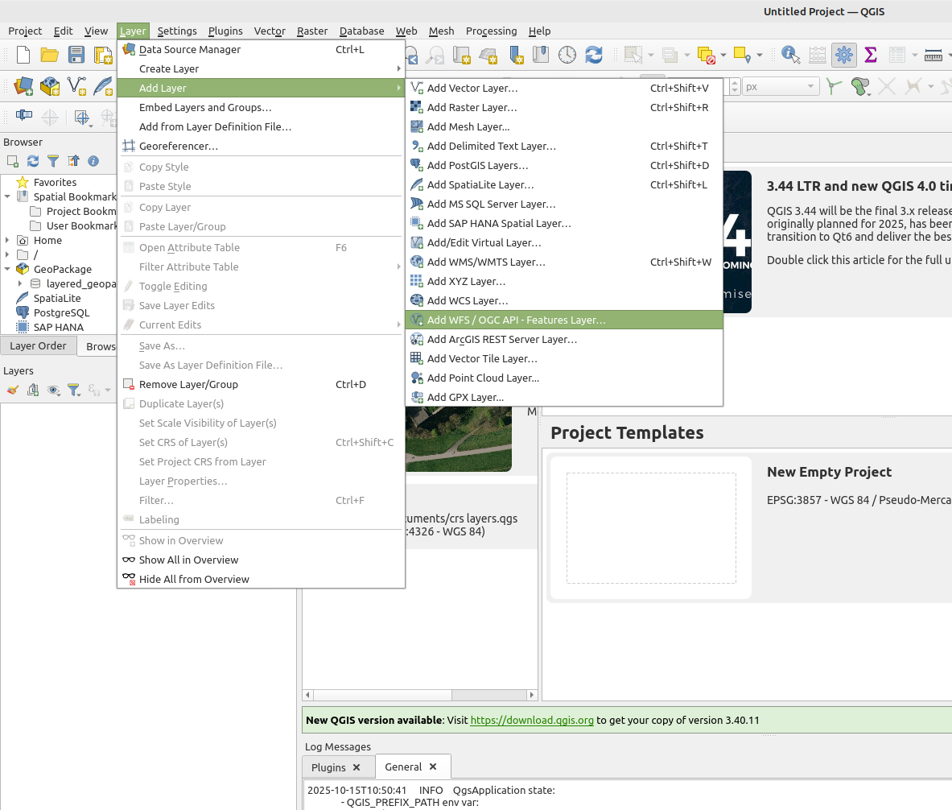
Task: Toggle the Processing Toolbox gear icon
Action: pyautogui.click(x=843, y=55)
